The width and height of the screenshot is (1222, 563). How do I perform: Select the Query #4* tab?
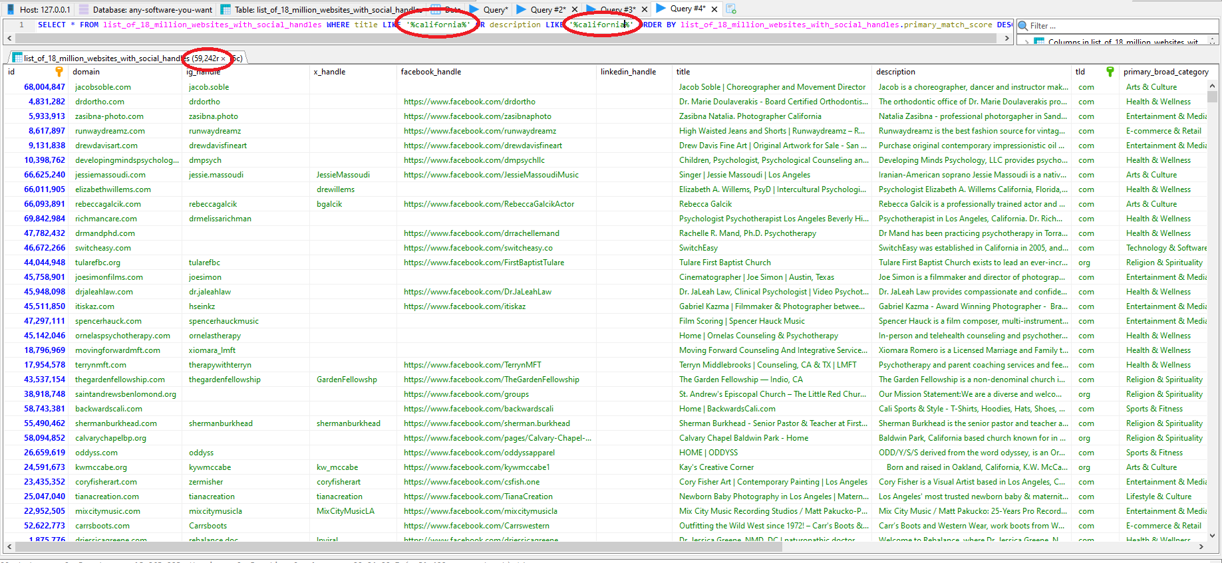point(681,9)
